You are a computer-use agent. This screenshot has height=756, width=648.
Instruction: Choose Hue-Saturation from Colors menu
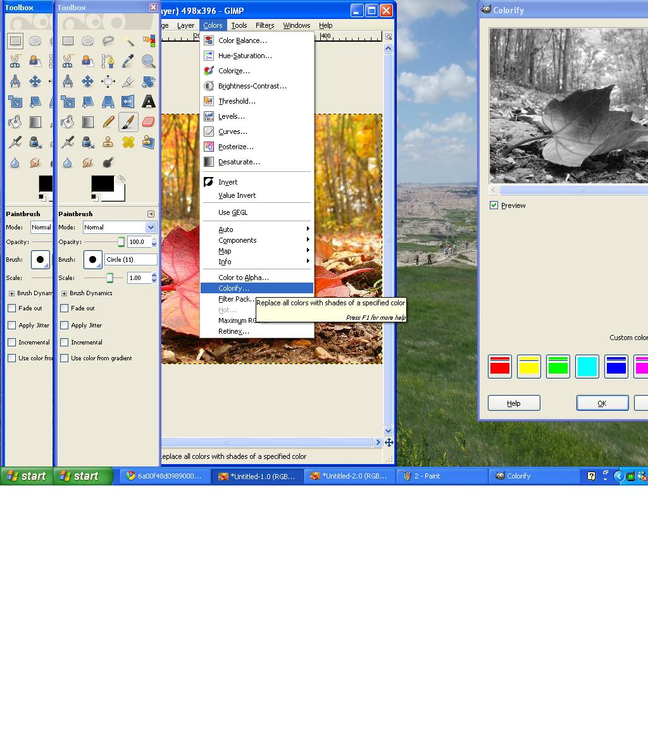tap(257, 56)
